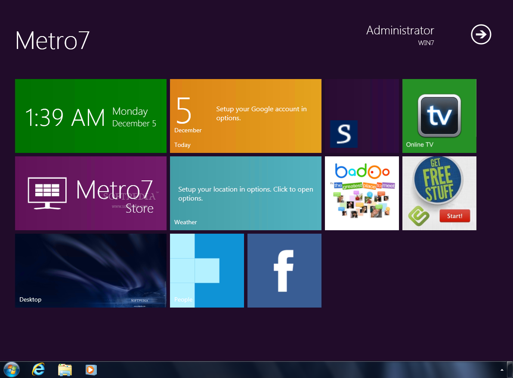Image resolution: width=513 pixels, height=378 pixels.
Task: Expand the hidden system tray icons arrow
Action: [502, 370]
